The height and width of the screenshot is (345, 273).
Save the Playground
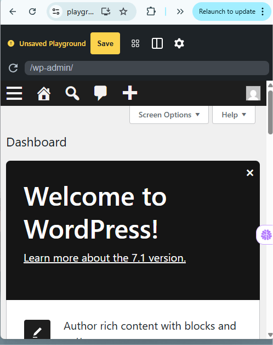(105, 43)
